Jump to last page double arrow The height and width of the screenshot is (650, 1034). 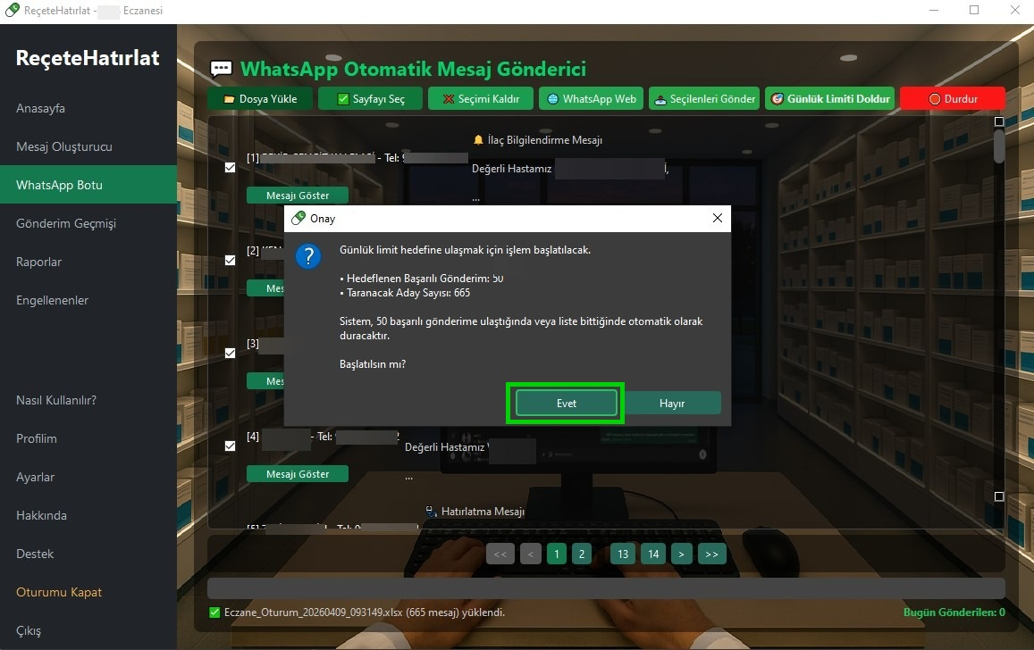(711, 554)
